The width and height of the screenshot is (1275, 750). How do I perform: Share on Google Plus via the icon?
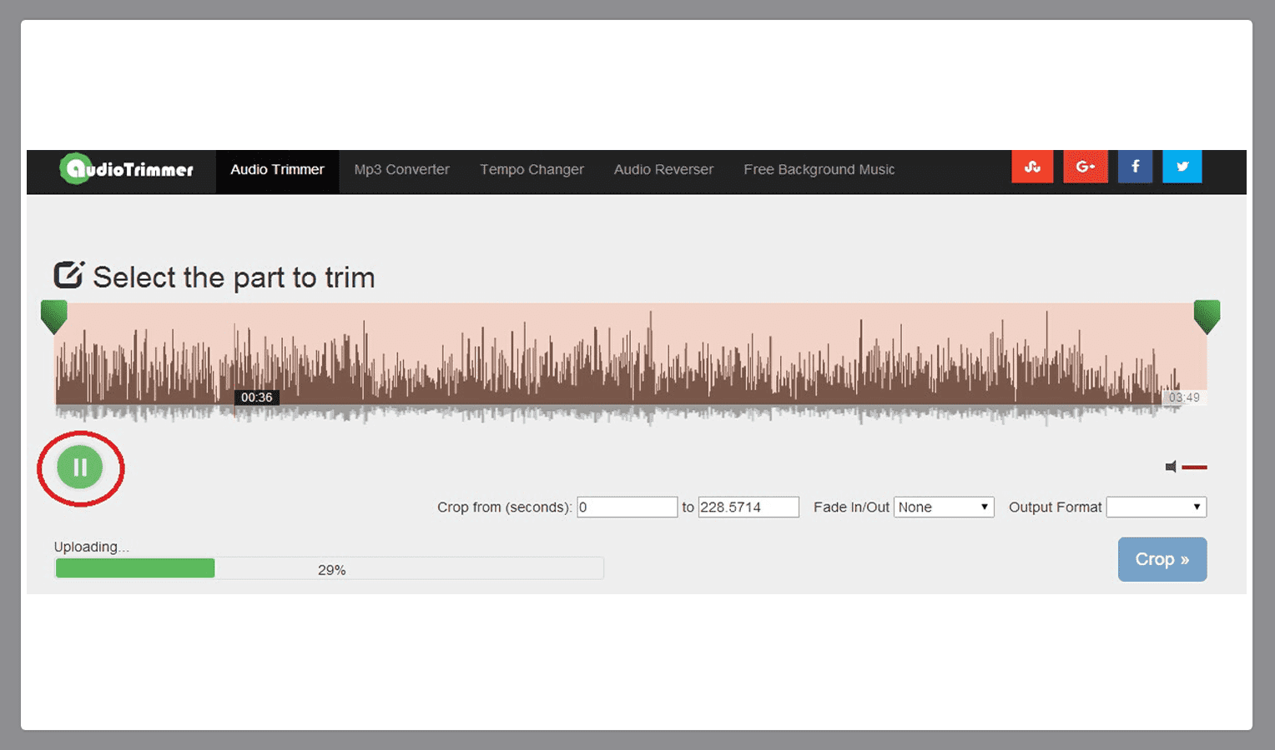[1085, 167]
